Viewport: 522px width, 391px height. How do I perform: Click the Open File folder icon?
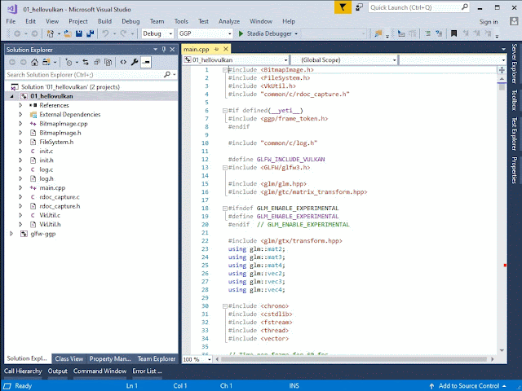(68, 33)
